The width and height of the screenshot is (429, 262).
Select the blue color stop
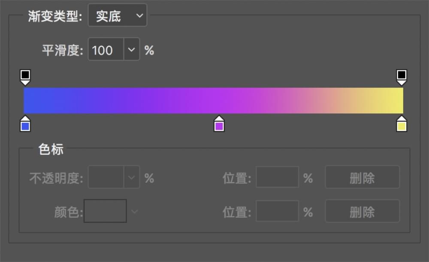tap(25, 125)
